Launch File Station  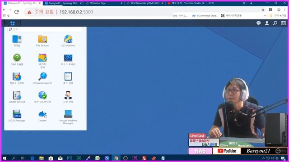(x=42, y=41)
